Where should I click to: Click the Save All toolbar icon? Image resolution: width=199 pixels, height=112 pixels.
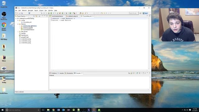tap(22, 13)
